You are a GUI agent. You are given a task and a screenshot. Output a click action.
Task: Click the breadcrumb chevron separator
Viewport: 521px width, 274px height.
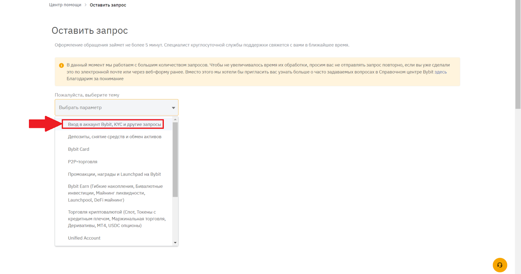tap(86, 5)
